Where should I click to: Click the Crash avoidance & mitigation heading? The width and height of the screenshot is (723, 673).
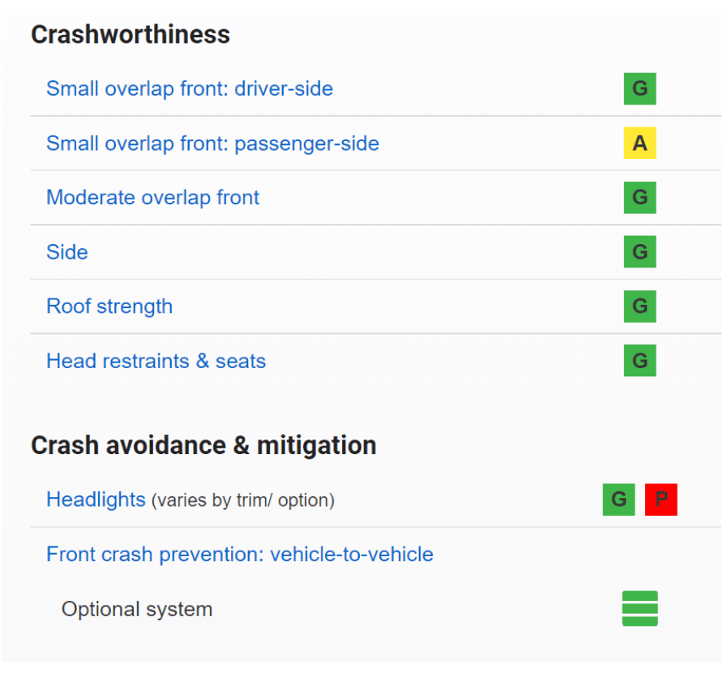(x=203, y=445)
